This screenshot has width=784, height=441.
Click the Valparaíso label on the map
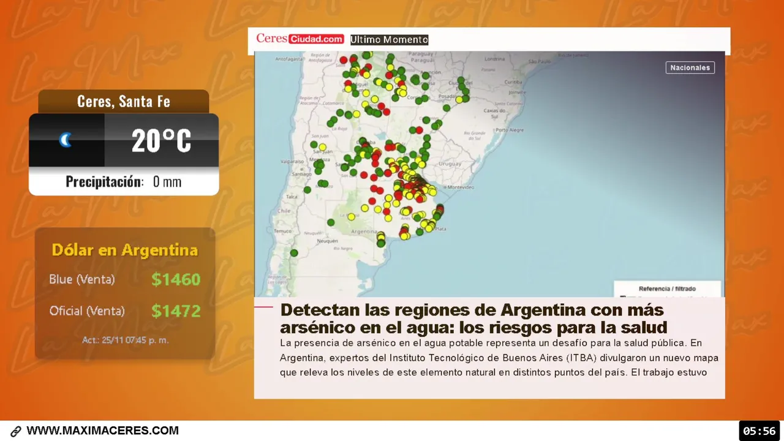click(292, 161)
